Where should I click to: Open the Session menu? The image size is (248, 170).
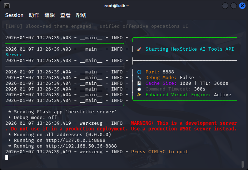[x=14, y=15]
